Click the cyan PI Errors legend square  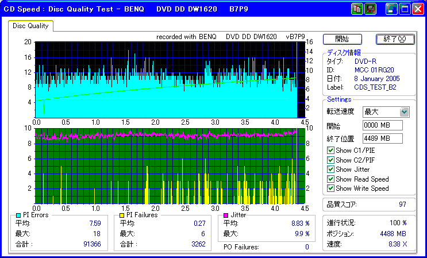pos(19,215)
